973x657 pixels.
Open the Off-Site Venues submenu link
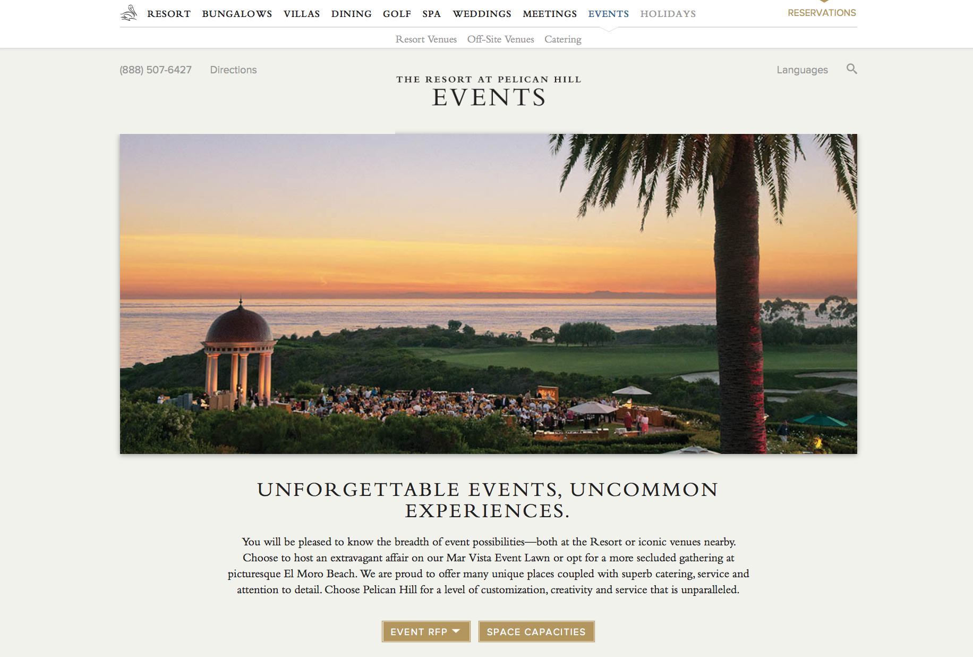pyautogui.click(x=501, y=39)
